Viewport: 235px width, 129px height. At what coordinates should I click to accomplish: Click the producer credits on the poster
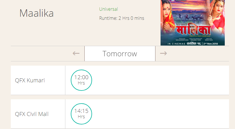(x=182, y=39)
